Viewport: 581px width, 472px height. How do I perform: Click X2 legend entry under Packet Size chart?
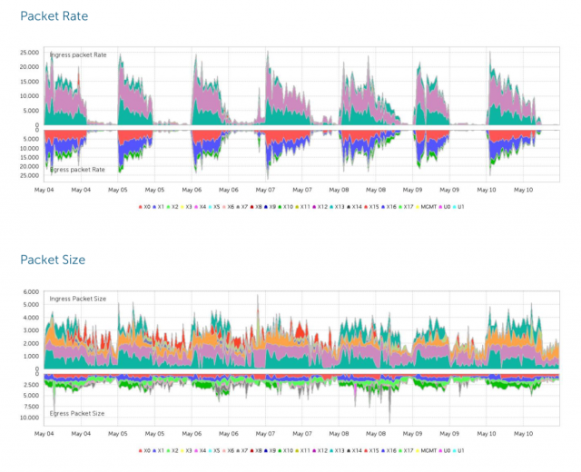[172, 450]
